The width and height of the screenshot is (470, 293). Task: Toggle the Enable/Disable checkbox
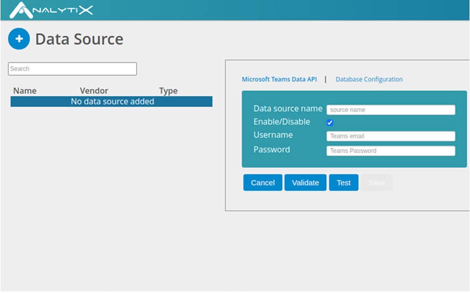[x=330, y=123]
